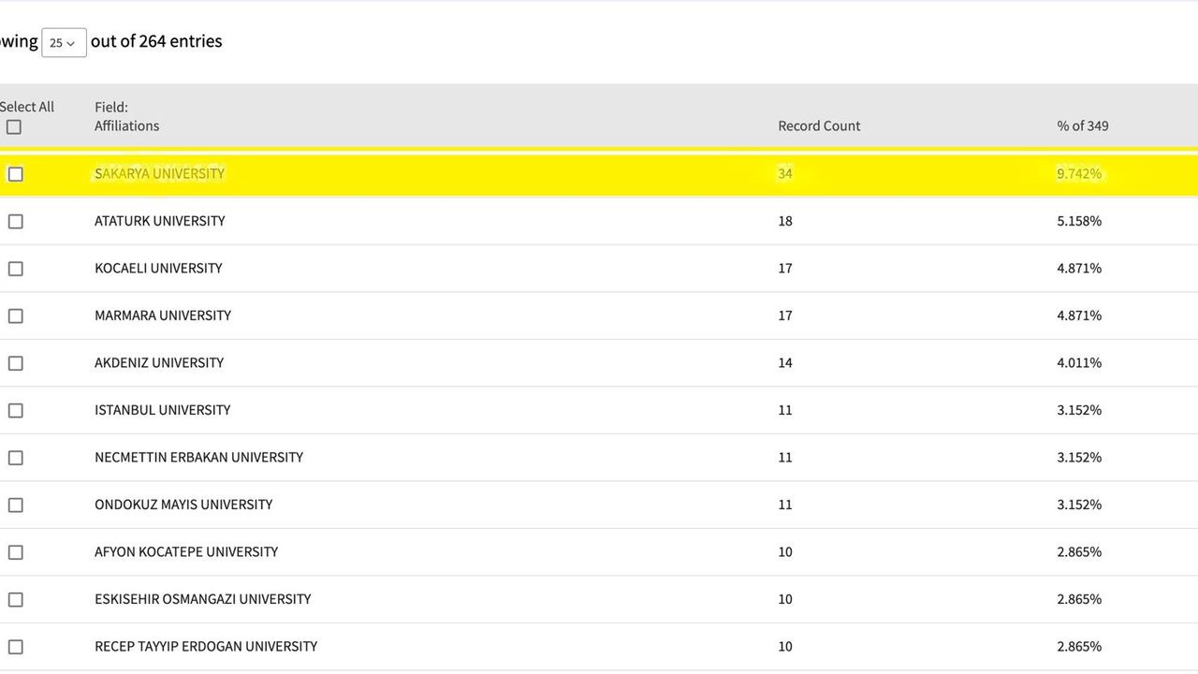This screenshot has height=674, width=1198.
Task: Check the Akdeniz University checkbox
Action: 15,363
